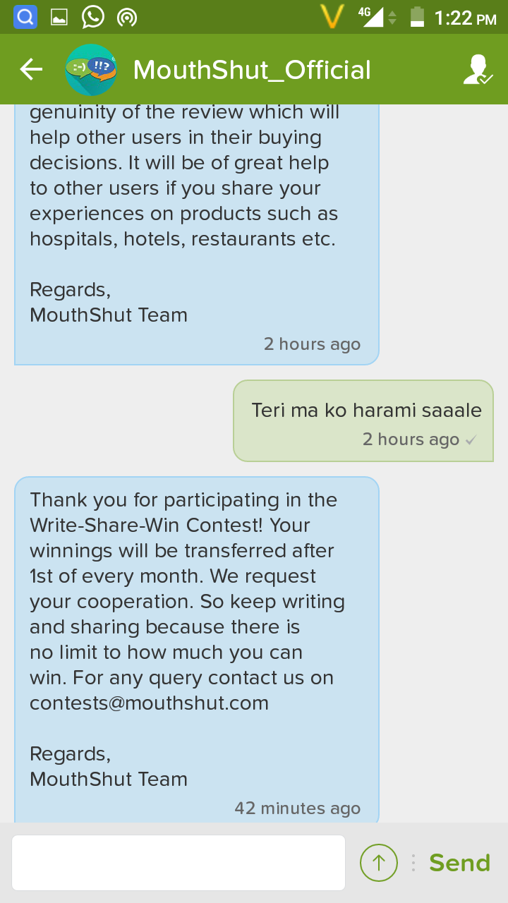508x903 pixels.
Task: Tap the follow user icon
Action: 478,69
